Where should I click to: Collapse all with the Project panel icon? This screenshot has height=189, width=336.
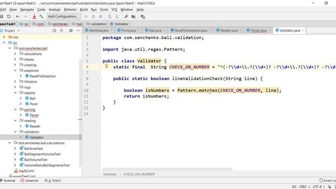coord(61,30)
